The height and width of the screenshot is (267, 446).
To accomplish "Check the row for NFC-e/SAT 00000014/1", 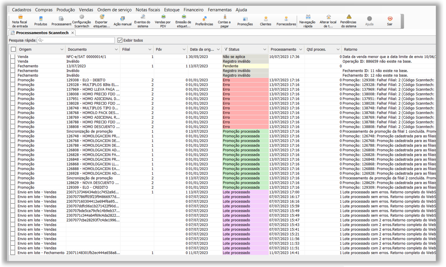I will (x=13, y=57).
